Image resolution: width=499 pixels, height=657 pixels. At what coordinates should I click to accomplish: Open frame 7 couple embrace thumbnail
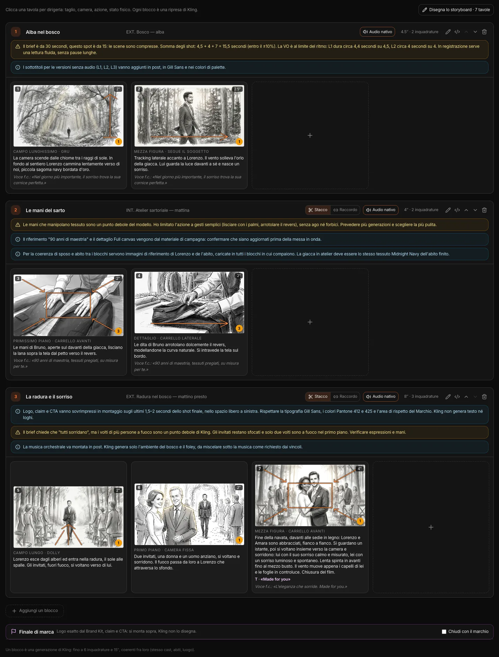[x=310, y=495]
